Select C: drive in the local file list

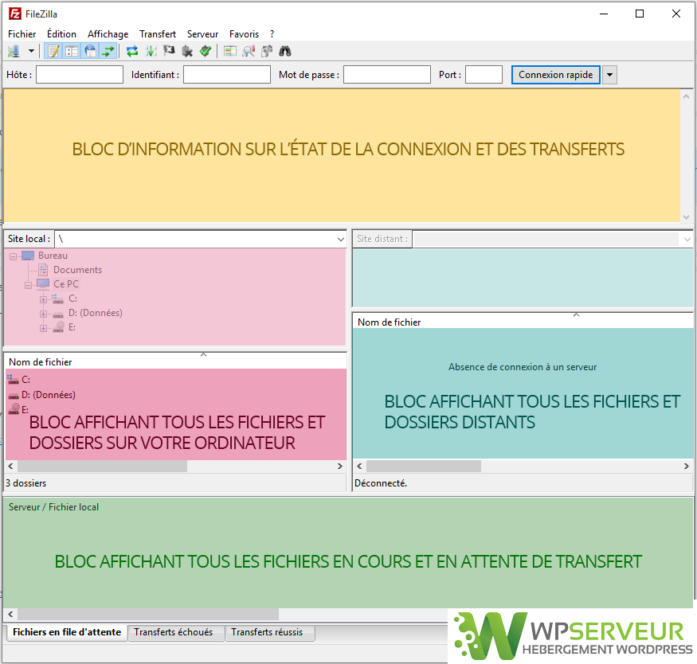click(x=25, y=380)
